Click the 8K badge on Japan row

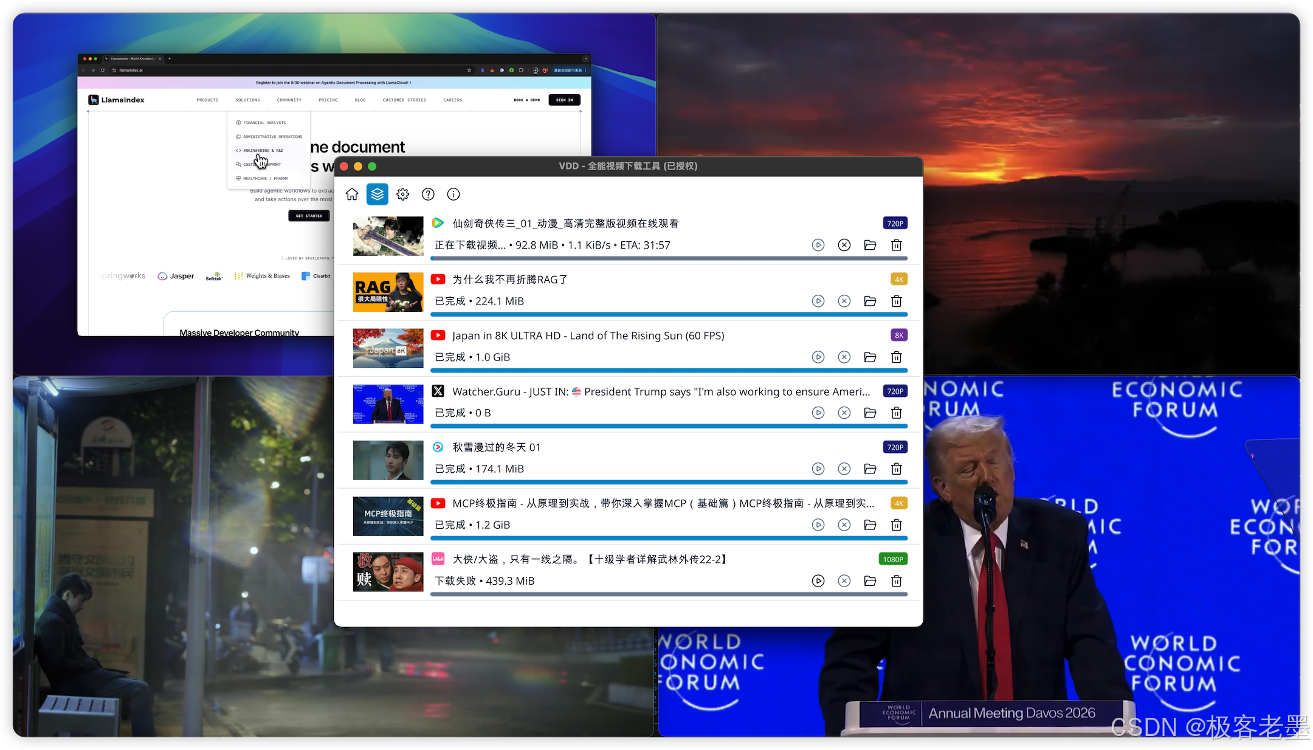pyautogui.click(x=899, y=335)
